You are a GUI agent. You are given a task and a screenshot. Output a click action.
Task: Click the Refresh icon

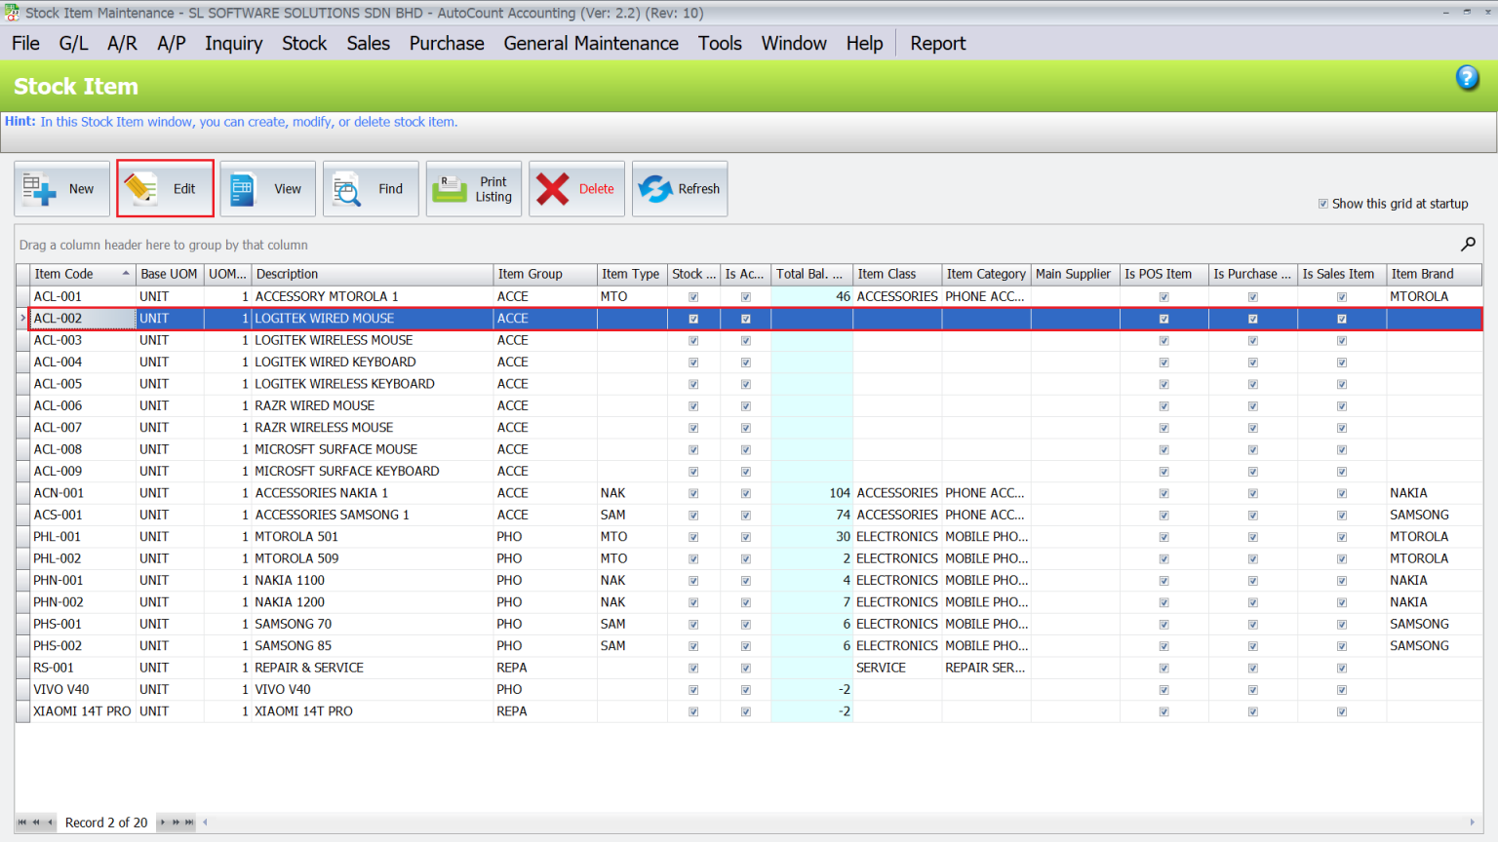point(652,188)
